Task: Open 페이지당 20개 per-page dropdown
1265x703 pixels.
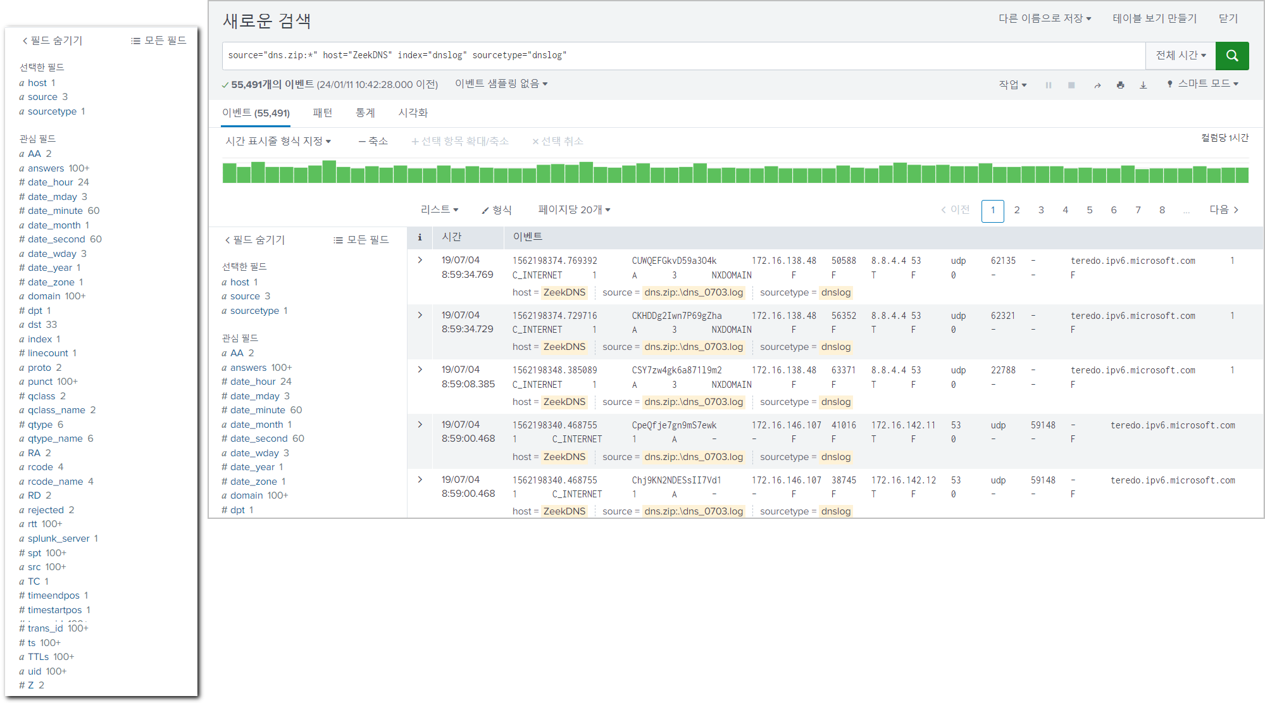Action: (574, 210)
